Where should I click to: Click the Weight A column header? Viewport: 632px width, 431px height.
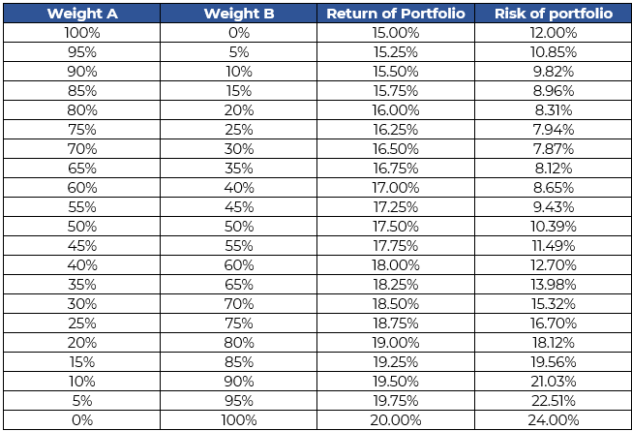point(81,14)
